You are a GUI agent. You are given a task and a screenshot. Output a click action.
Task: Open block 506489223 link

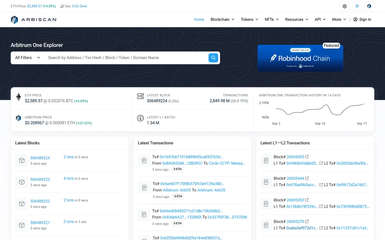pos(40,179)
